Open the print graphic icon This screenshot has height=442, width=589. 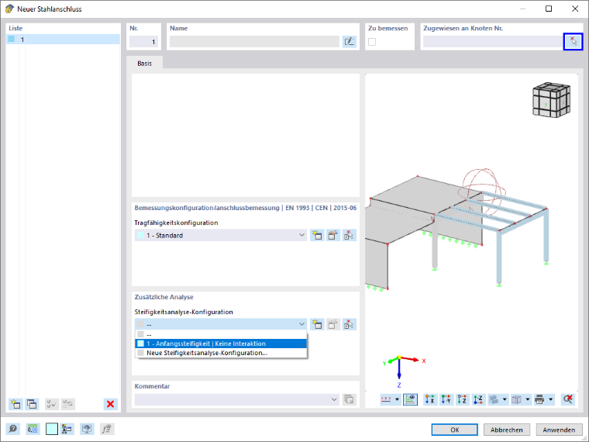(x=540, y=399)
